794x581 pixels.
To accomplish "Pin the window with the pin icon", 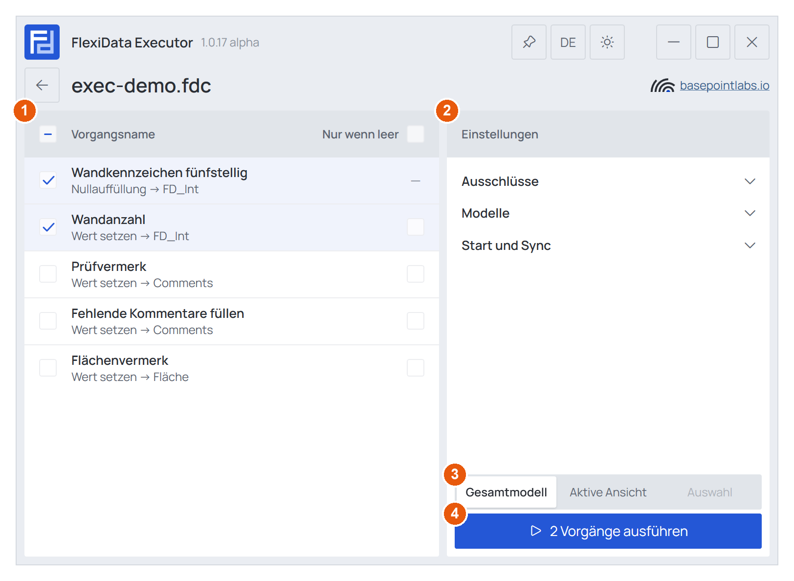I will (529, 42).
